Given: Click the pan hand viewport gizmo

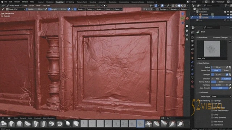Looking at the screenshot, I should click(x=187, y=31).
